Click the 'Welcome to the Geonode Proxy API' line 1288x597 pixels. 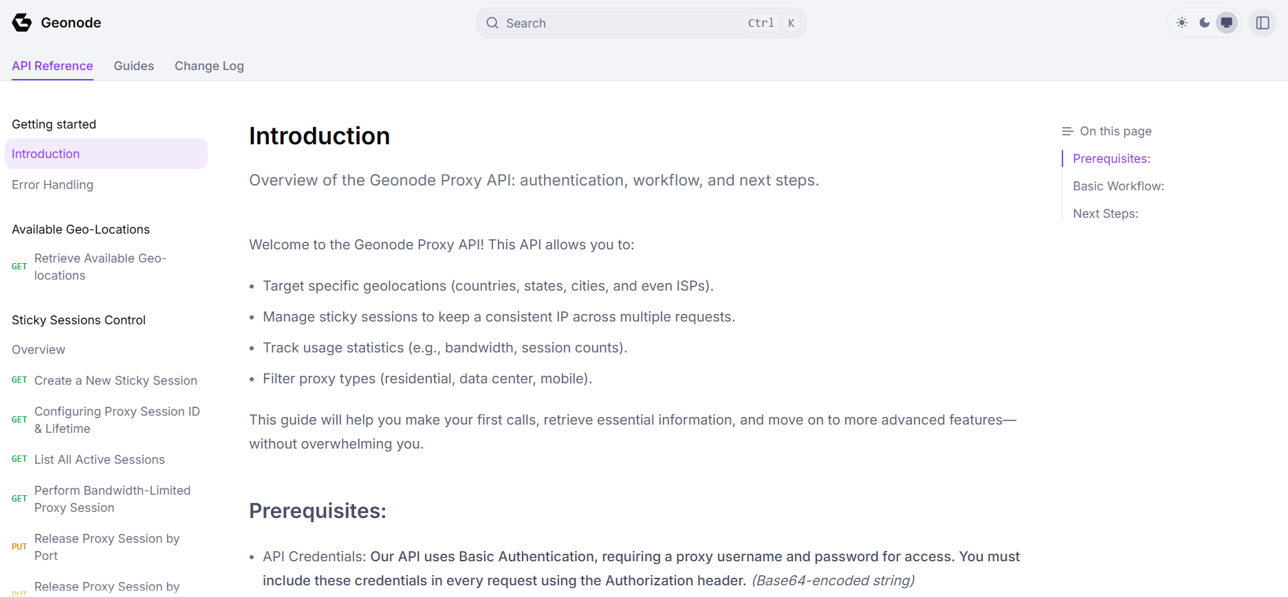pos(441,245)
